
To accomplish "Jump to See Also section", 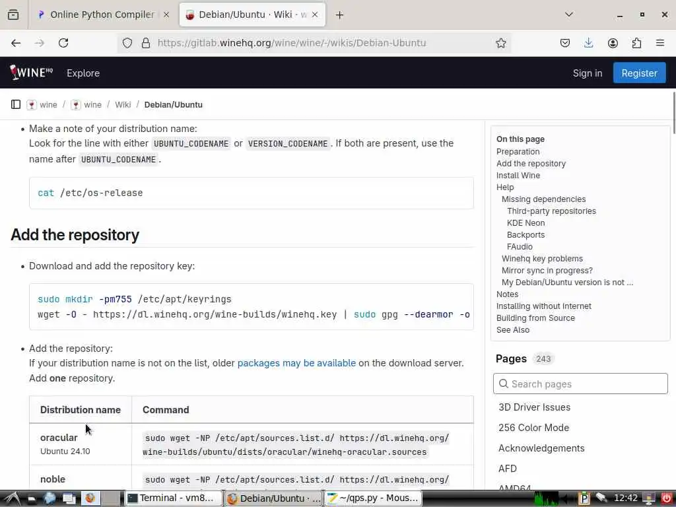I will click(x=512, y=330).
